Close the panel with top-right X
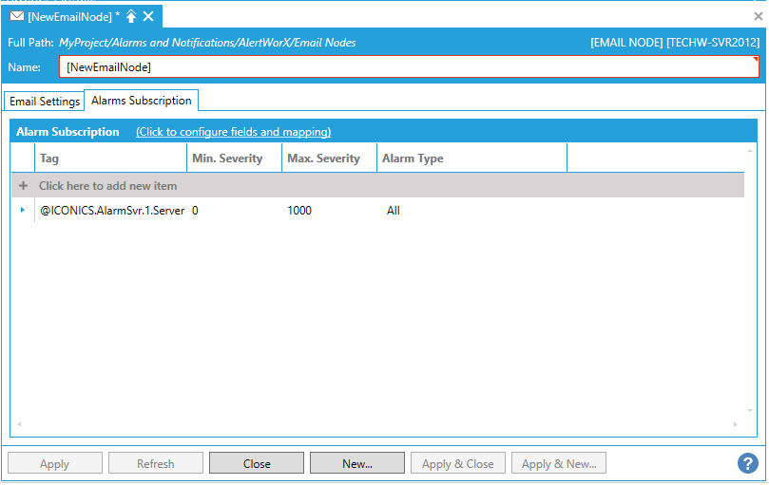 758,16
